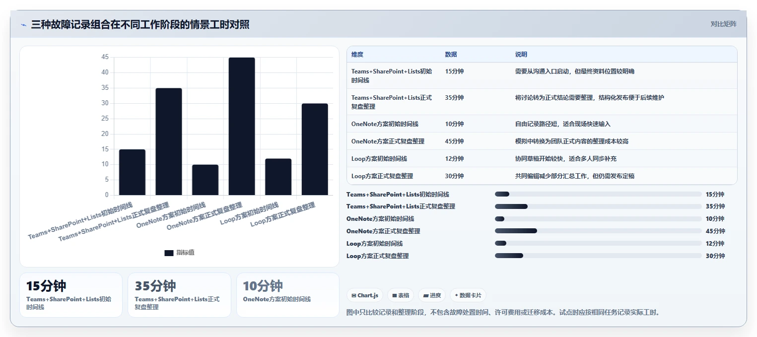
Task: Click the 表格 tag chip
Action: pos(401,295)
